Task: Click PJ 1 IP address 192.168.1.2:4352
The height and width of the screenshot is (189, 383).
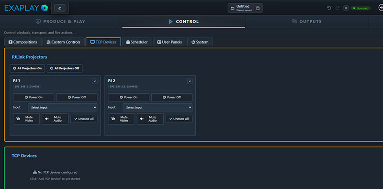Action: (27, 87)
